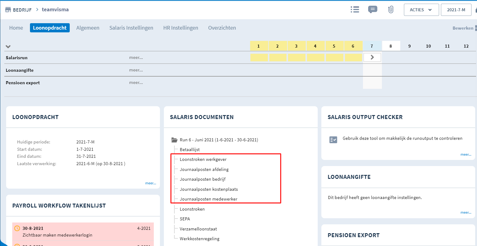Viewport: 477px width, 246px height.
Task: Open the list overview icon in the top bar
Action: point(355,9)
